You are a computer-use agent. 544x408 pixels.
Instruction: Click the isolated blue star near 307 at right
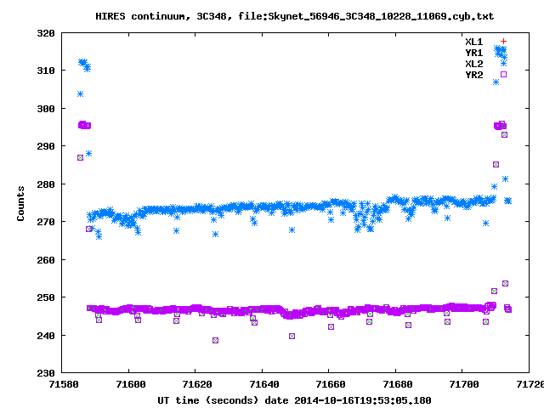point(496,82)
